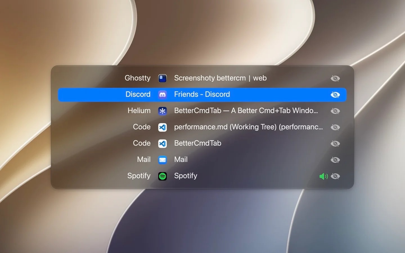Toggle the hide eye icon for Friends - Discord
The width and height of the screenshot is (405, 253).
pos(335,95)
